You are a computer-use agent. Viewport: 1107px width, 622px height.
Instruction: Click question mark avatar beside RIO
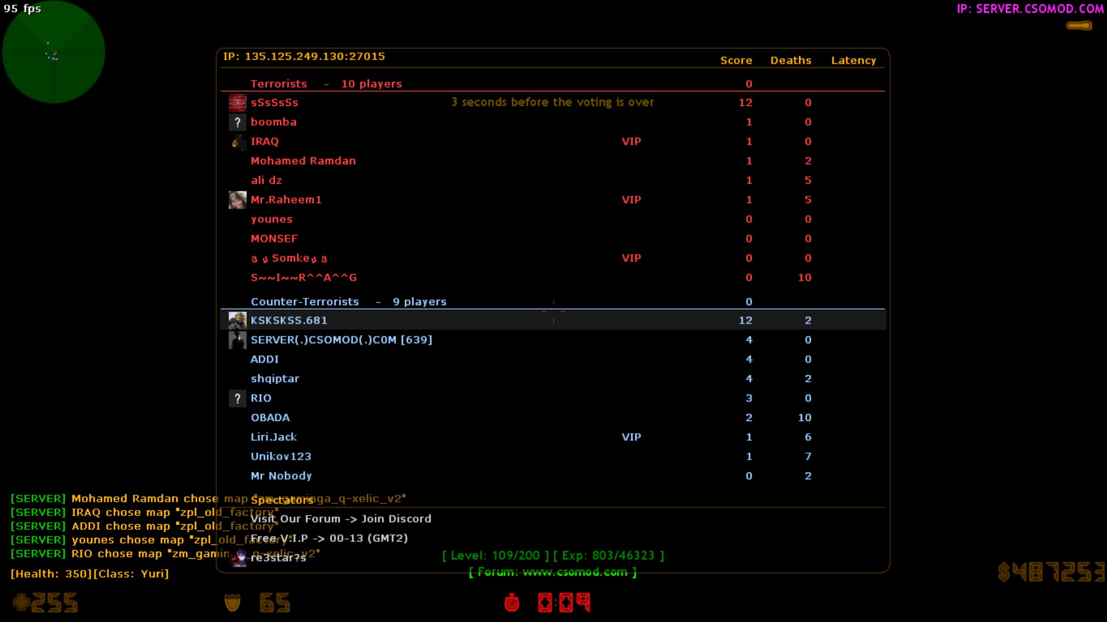(237, 398)
